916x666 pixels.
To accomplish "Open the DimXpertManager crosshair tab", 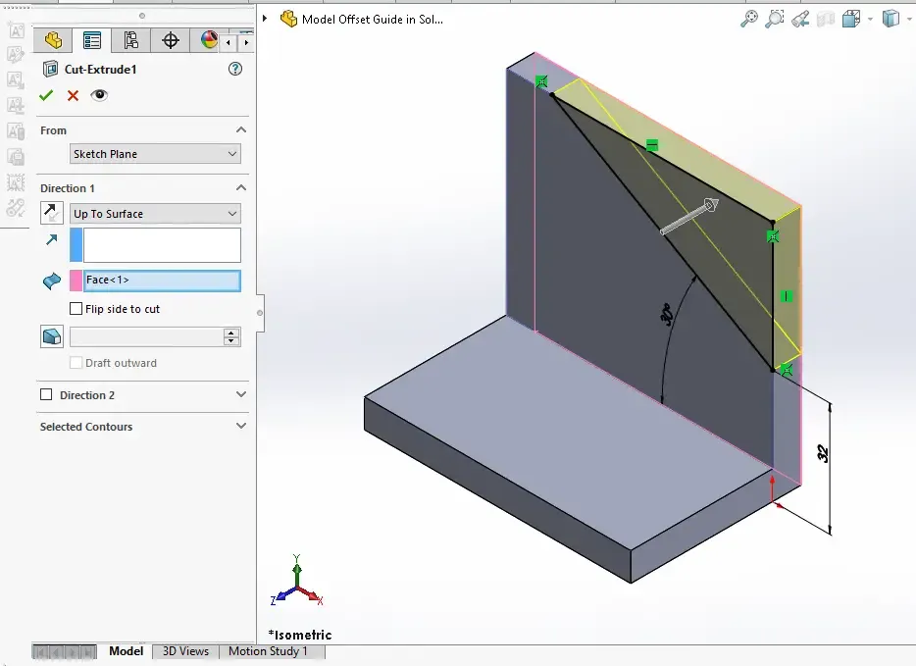I will click(x=171, y=40).
